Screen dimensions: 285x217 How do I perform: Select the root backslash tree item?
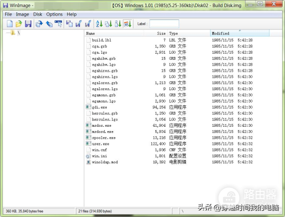(19, 33)
